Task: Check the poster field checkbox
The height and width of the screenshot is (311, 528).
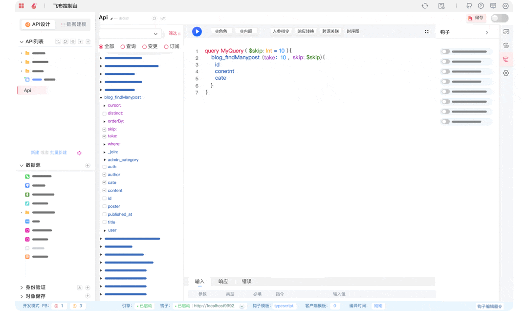Action: pos(105,206)
